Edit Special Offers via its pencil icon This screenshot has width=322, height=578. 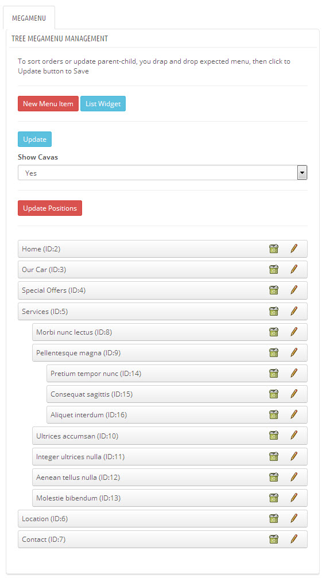pos(294,290)
